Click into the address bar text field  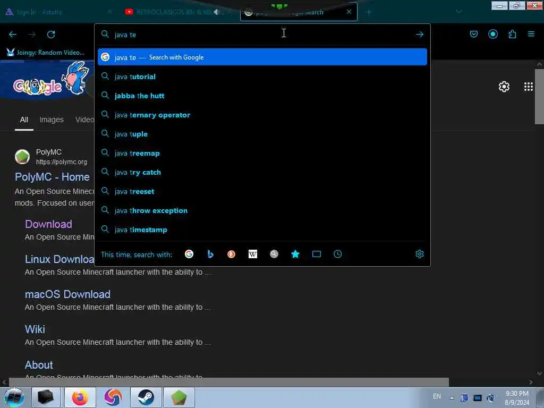262,35
